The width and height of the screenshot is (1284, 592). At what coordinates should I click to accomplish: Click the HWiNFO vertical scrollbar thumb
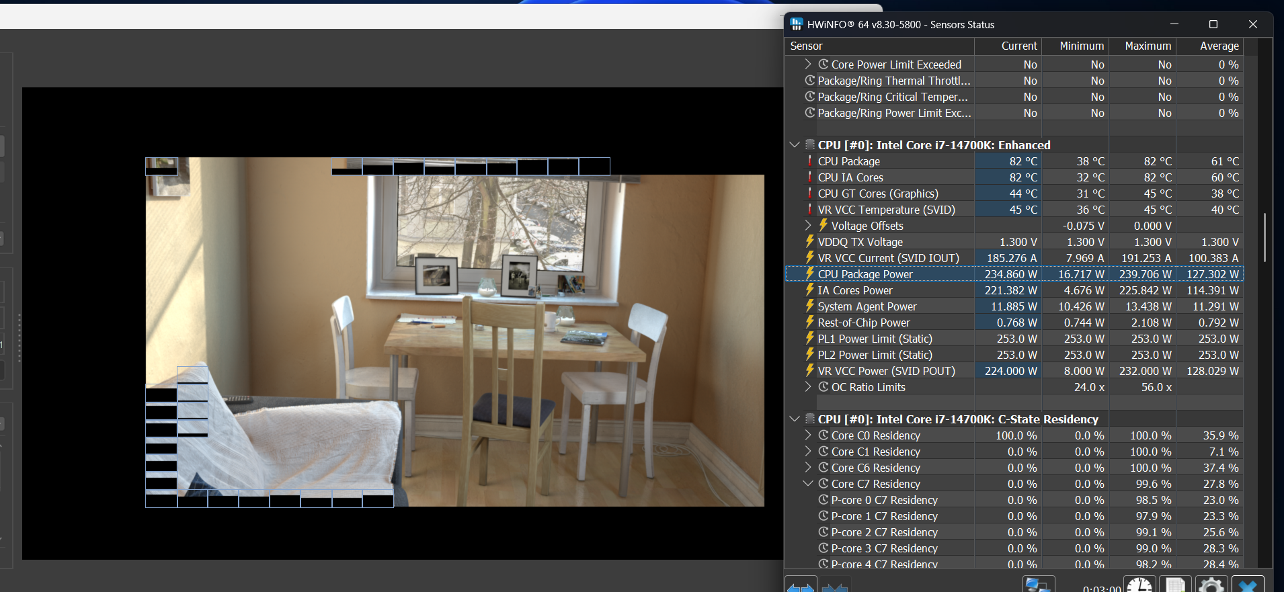1265,237
